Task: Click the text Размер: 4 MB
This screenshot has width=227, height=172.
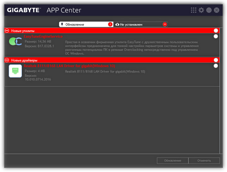Action: point(35,71)
